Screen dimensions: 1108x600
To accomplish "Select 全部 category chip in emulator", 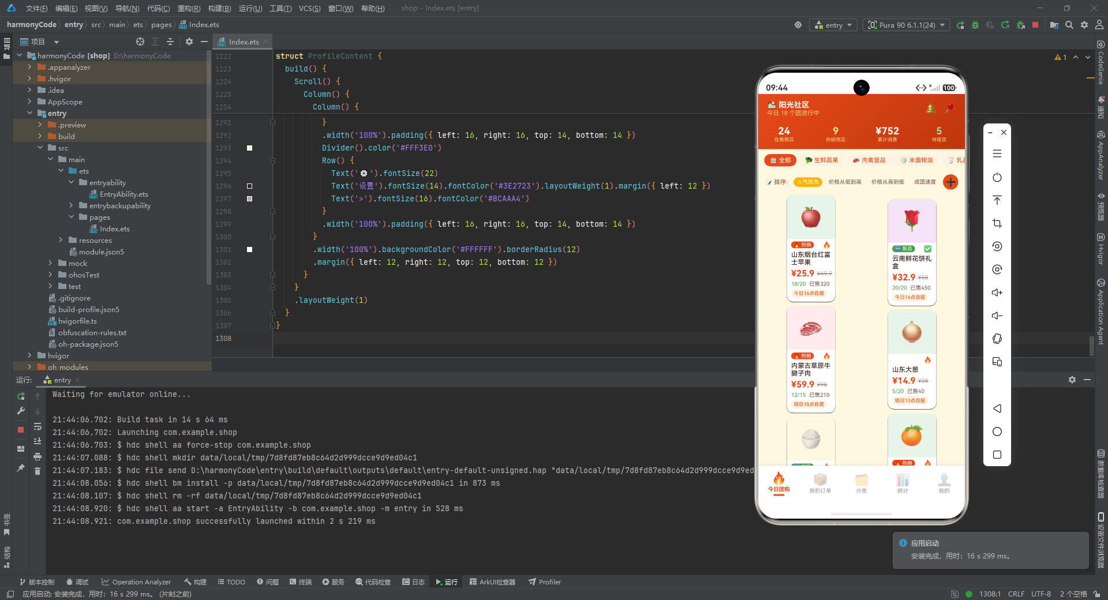I will (780, 160).
